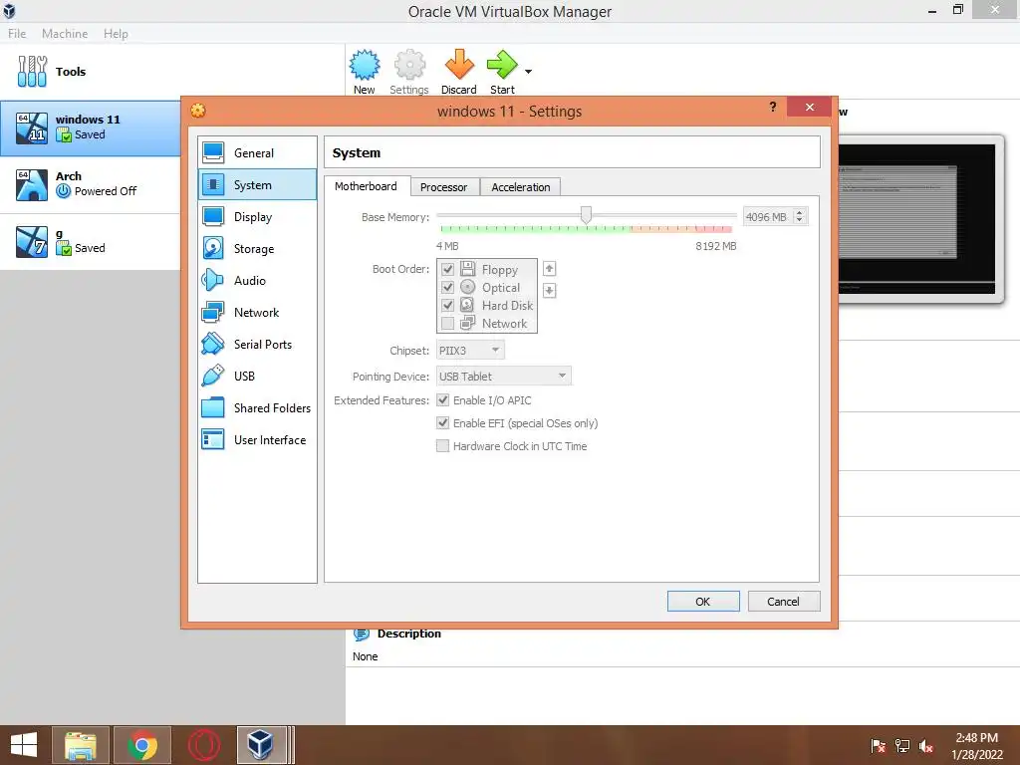1020x765 pixels.
Task: Toggle the Optical boot order checkbox
Action: (x=447, y=287)
